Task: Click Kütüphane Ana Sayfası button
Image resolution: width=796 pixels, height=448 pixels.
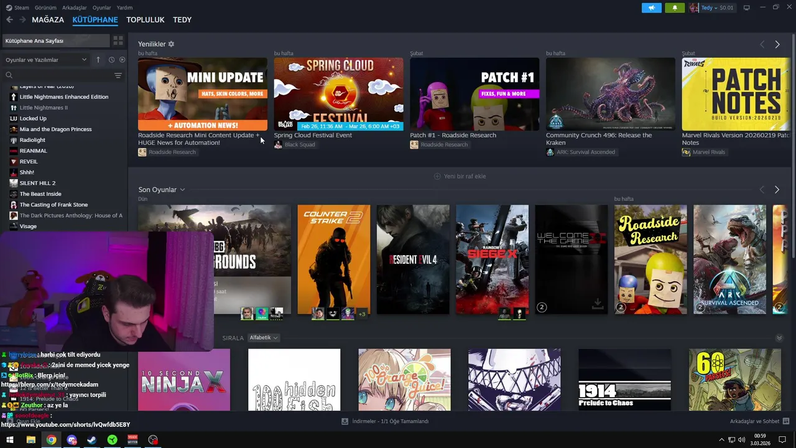Action: coord(56,40)
